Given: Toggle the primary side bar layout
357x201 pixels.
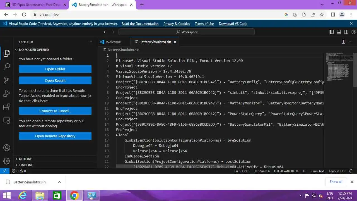Looking at the screenshot, I should click(x=332, y=32).
